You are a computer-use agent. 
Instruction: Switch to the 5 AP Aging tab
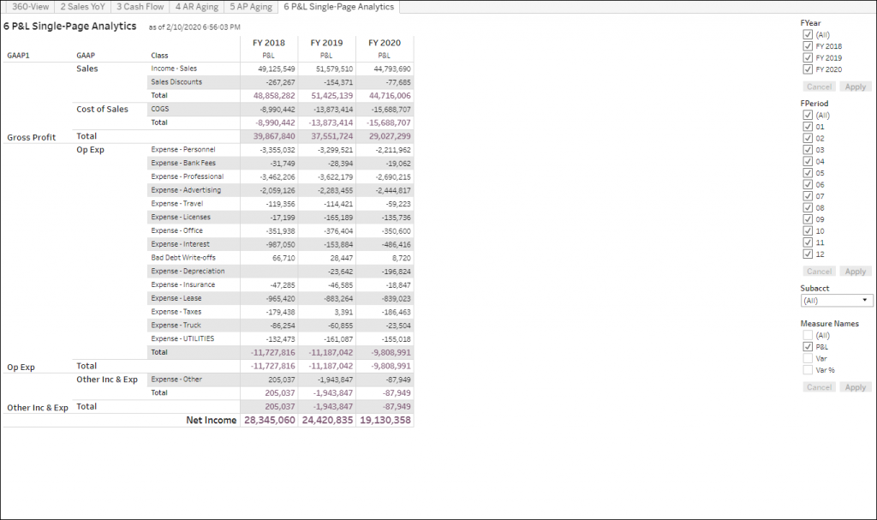click(x=248, y=7)
